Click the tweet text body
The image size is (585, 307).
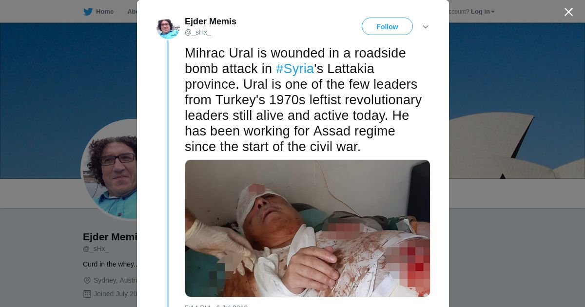(303, 100)
